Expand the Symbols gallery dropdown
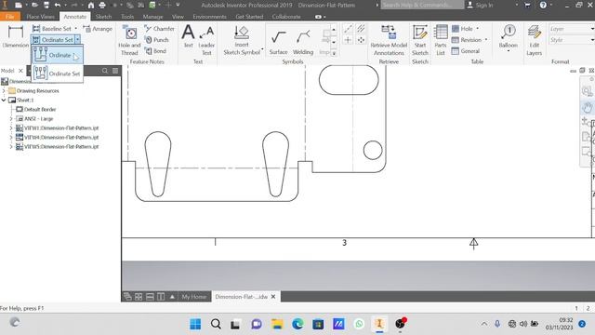Viewport: 595px width, 335px height. pyautogui.click(x=334, y=54)
